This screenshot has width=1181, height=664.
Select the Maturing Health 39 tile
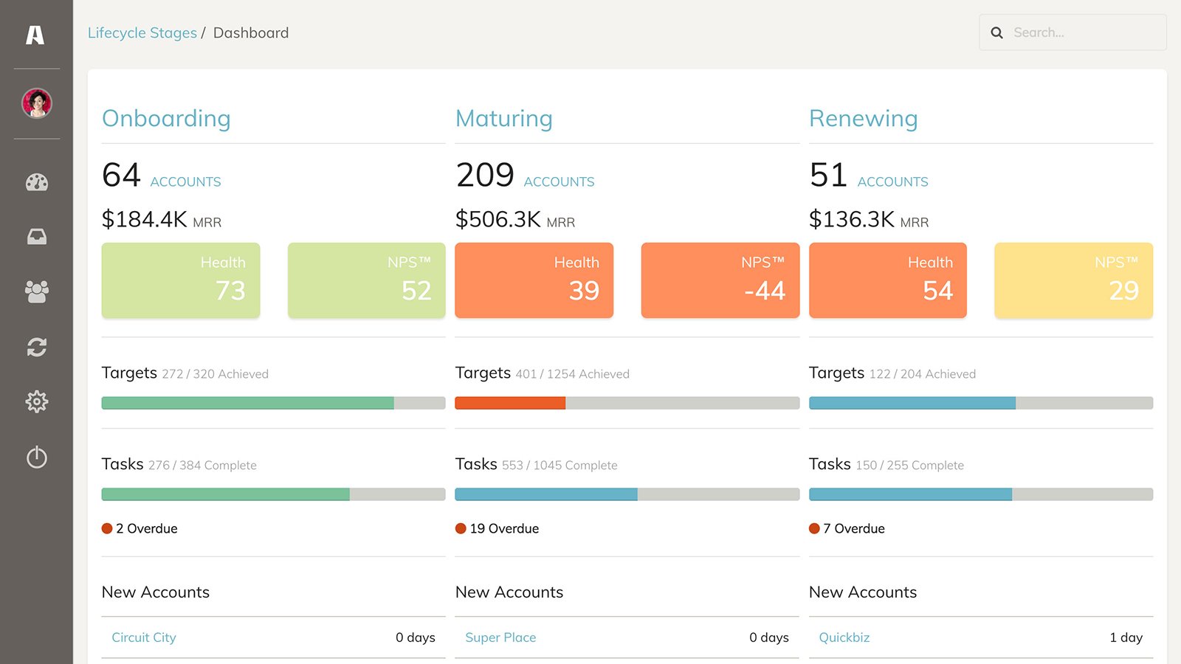(x=534, y=280)
